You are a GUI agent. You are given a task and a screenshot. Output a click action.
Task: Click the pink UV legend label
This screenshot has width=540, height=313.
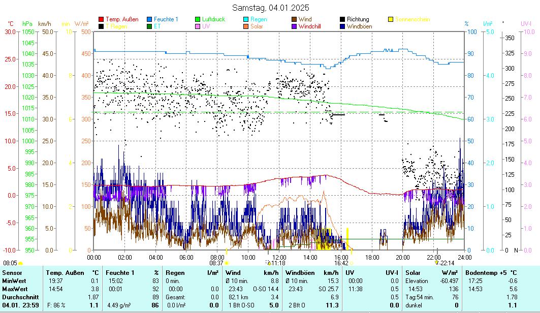(206, 26)
